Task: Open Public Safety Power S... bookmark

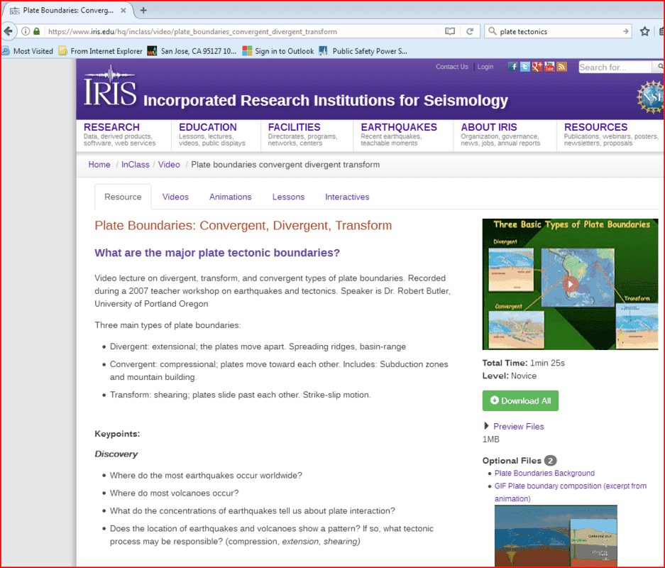Action: click(363, 51)
